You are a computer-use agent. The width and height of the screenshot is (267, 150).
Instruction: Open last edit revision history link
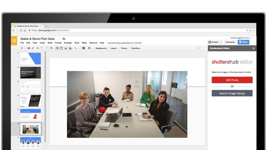coord(124,43)
